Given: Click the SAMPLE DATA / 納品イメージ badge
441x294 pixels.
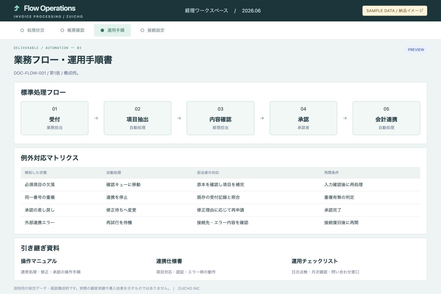Looking at the screenshot, I should coord(395,11).
